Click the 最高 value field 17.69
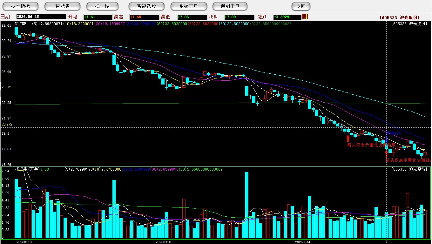The image size is (432, 244). click(144, 17)
